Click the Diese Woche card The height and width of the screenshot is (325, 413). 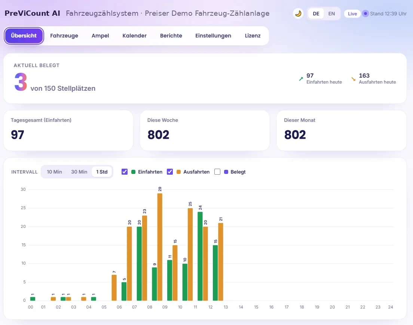205,130
